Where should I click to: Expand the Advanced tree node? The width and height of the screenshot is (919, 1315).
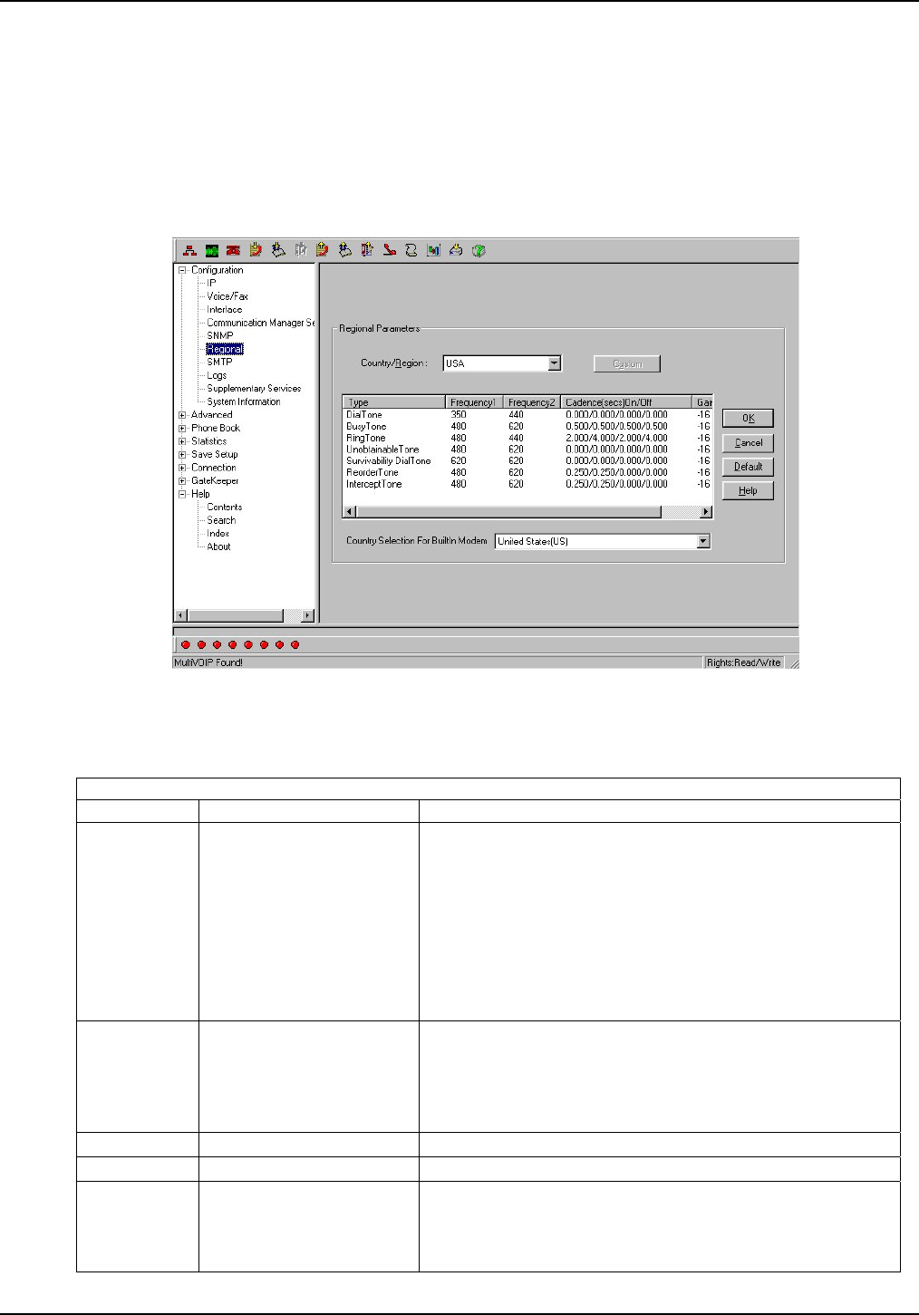tap(182, 415)
